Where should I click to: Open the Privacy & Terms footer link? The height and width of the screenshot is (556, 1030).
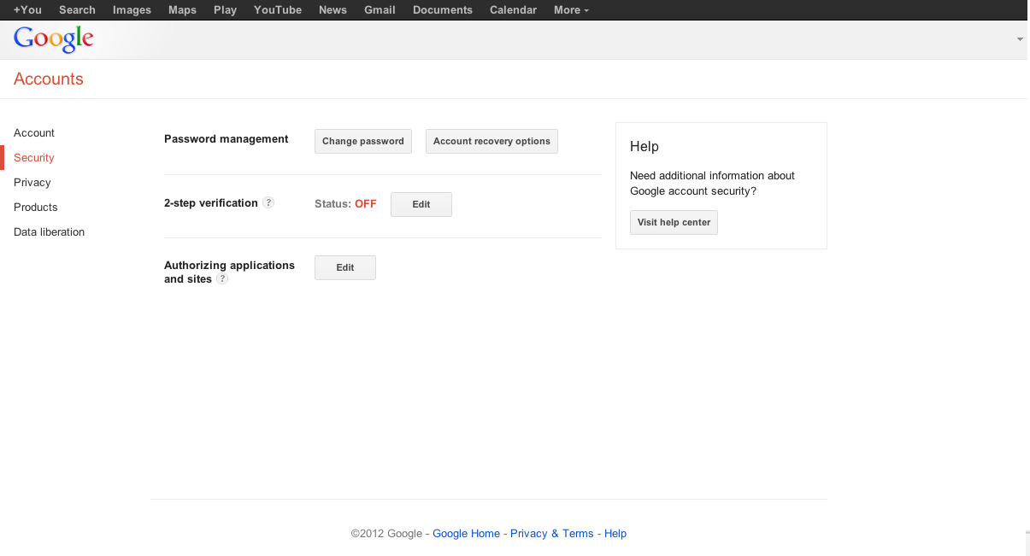(551, 534)
